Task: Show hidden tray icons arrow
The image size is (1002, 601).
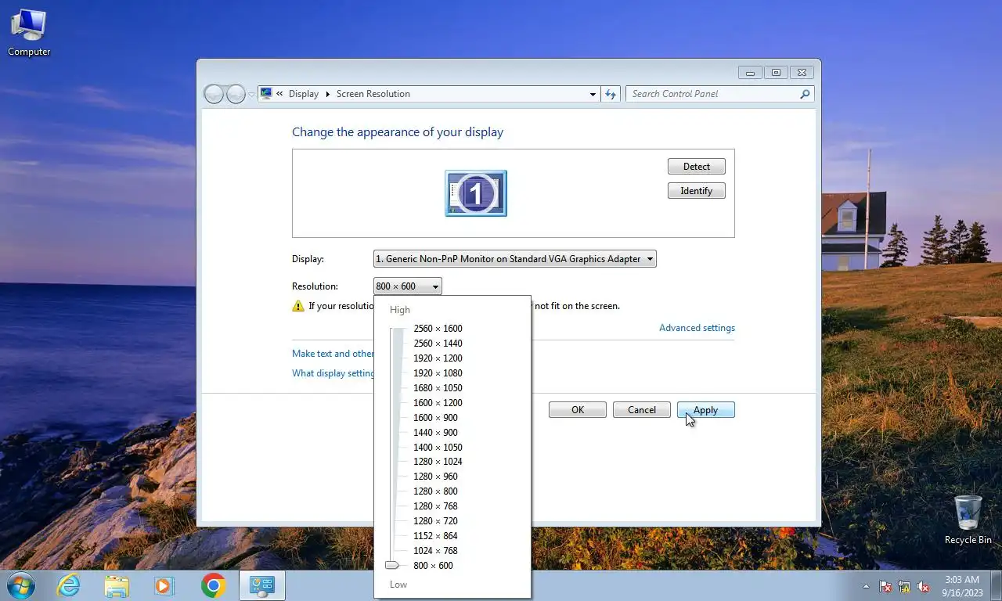Action: click(866, 586)
